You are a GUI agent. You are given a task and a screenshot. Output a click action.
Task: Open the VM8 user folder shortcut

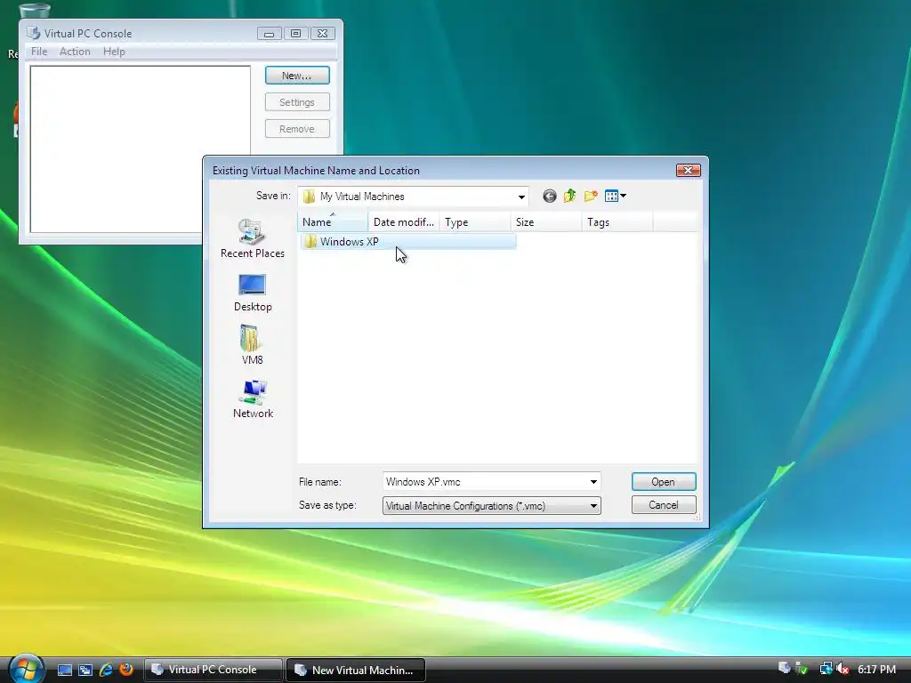click(x=252, y=345)
